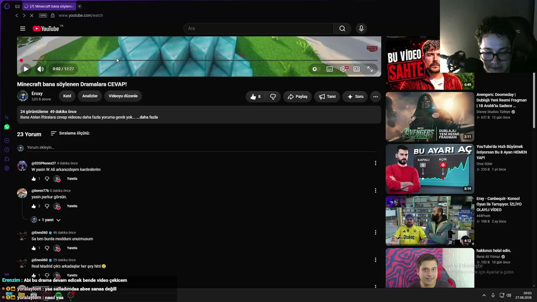
Task: Open the Sıralama ölçütü sort dropdown
Action: tap(70, 133)
